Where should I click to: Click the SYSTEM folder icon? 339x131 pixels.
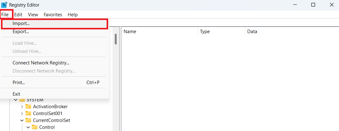pyautogui.click(x=22, y=100)
